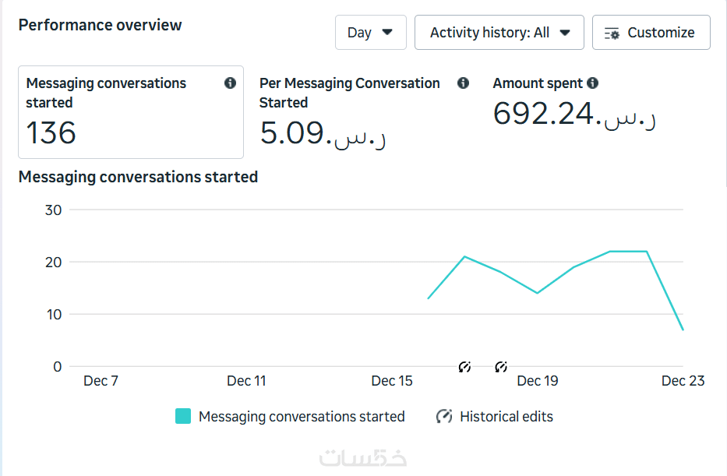727x476 pixels.
Task: Click the info icon beside Amount spent
Action: coord(593,83)
